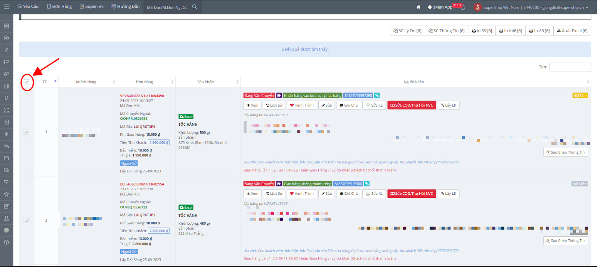Open the wallet icon in sidebar
597x267 pixels.
(6, 158)
